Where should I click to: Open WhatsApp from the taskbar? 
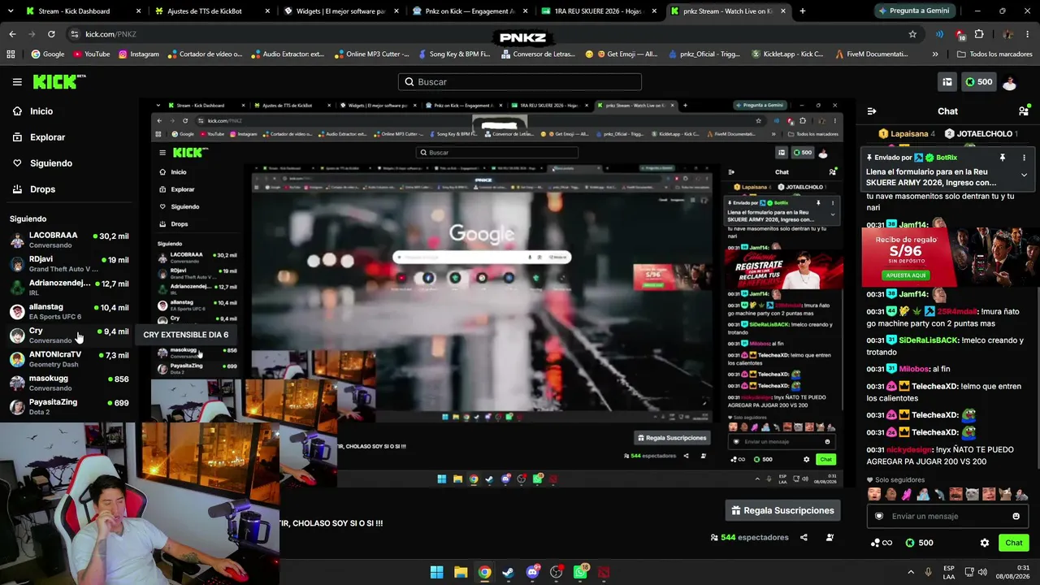(580, 572)
